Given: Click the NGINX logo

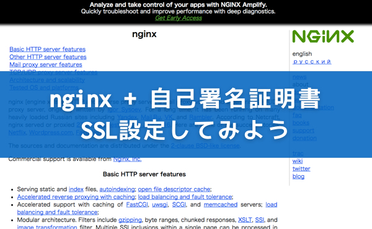Looking at the screenshot, I should click(323, 37).
